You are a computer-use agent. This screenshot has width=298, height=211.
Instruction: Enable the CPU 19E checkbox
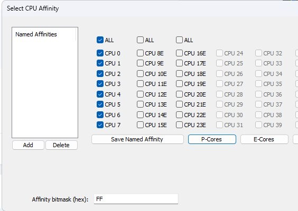click(179, 84)
